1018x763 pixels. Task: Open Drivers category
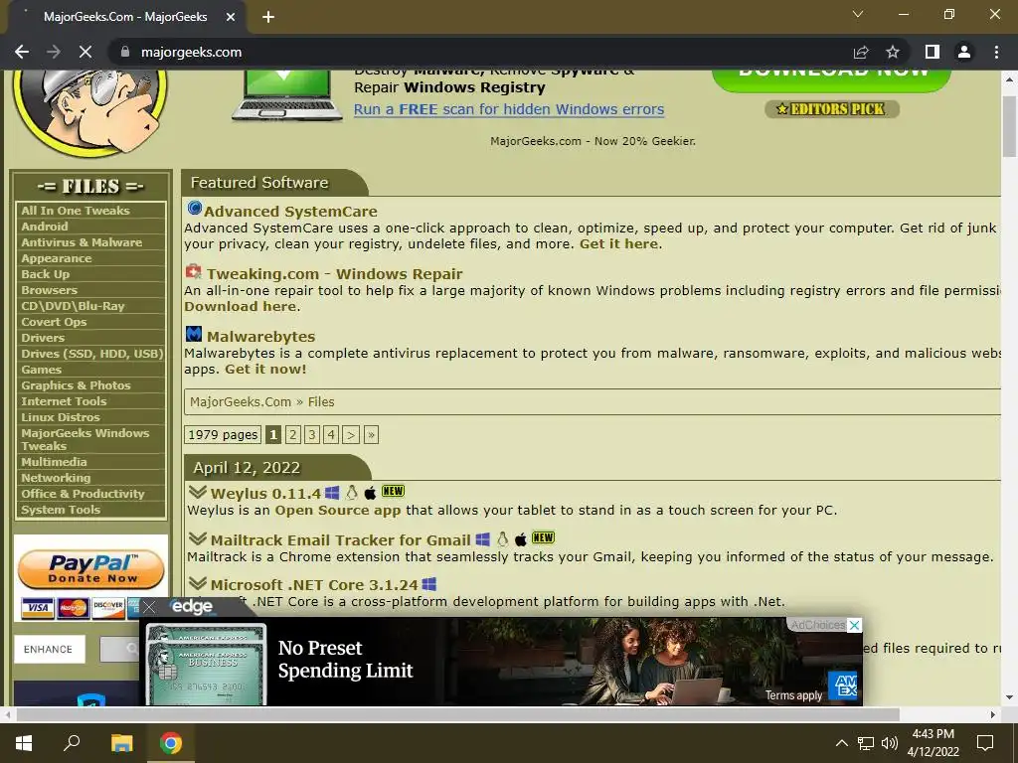coord(43,338)
